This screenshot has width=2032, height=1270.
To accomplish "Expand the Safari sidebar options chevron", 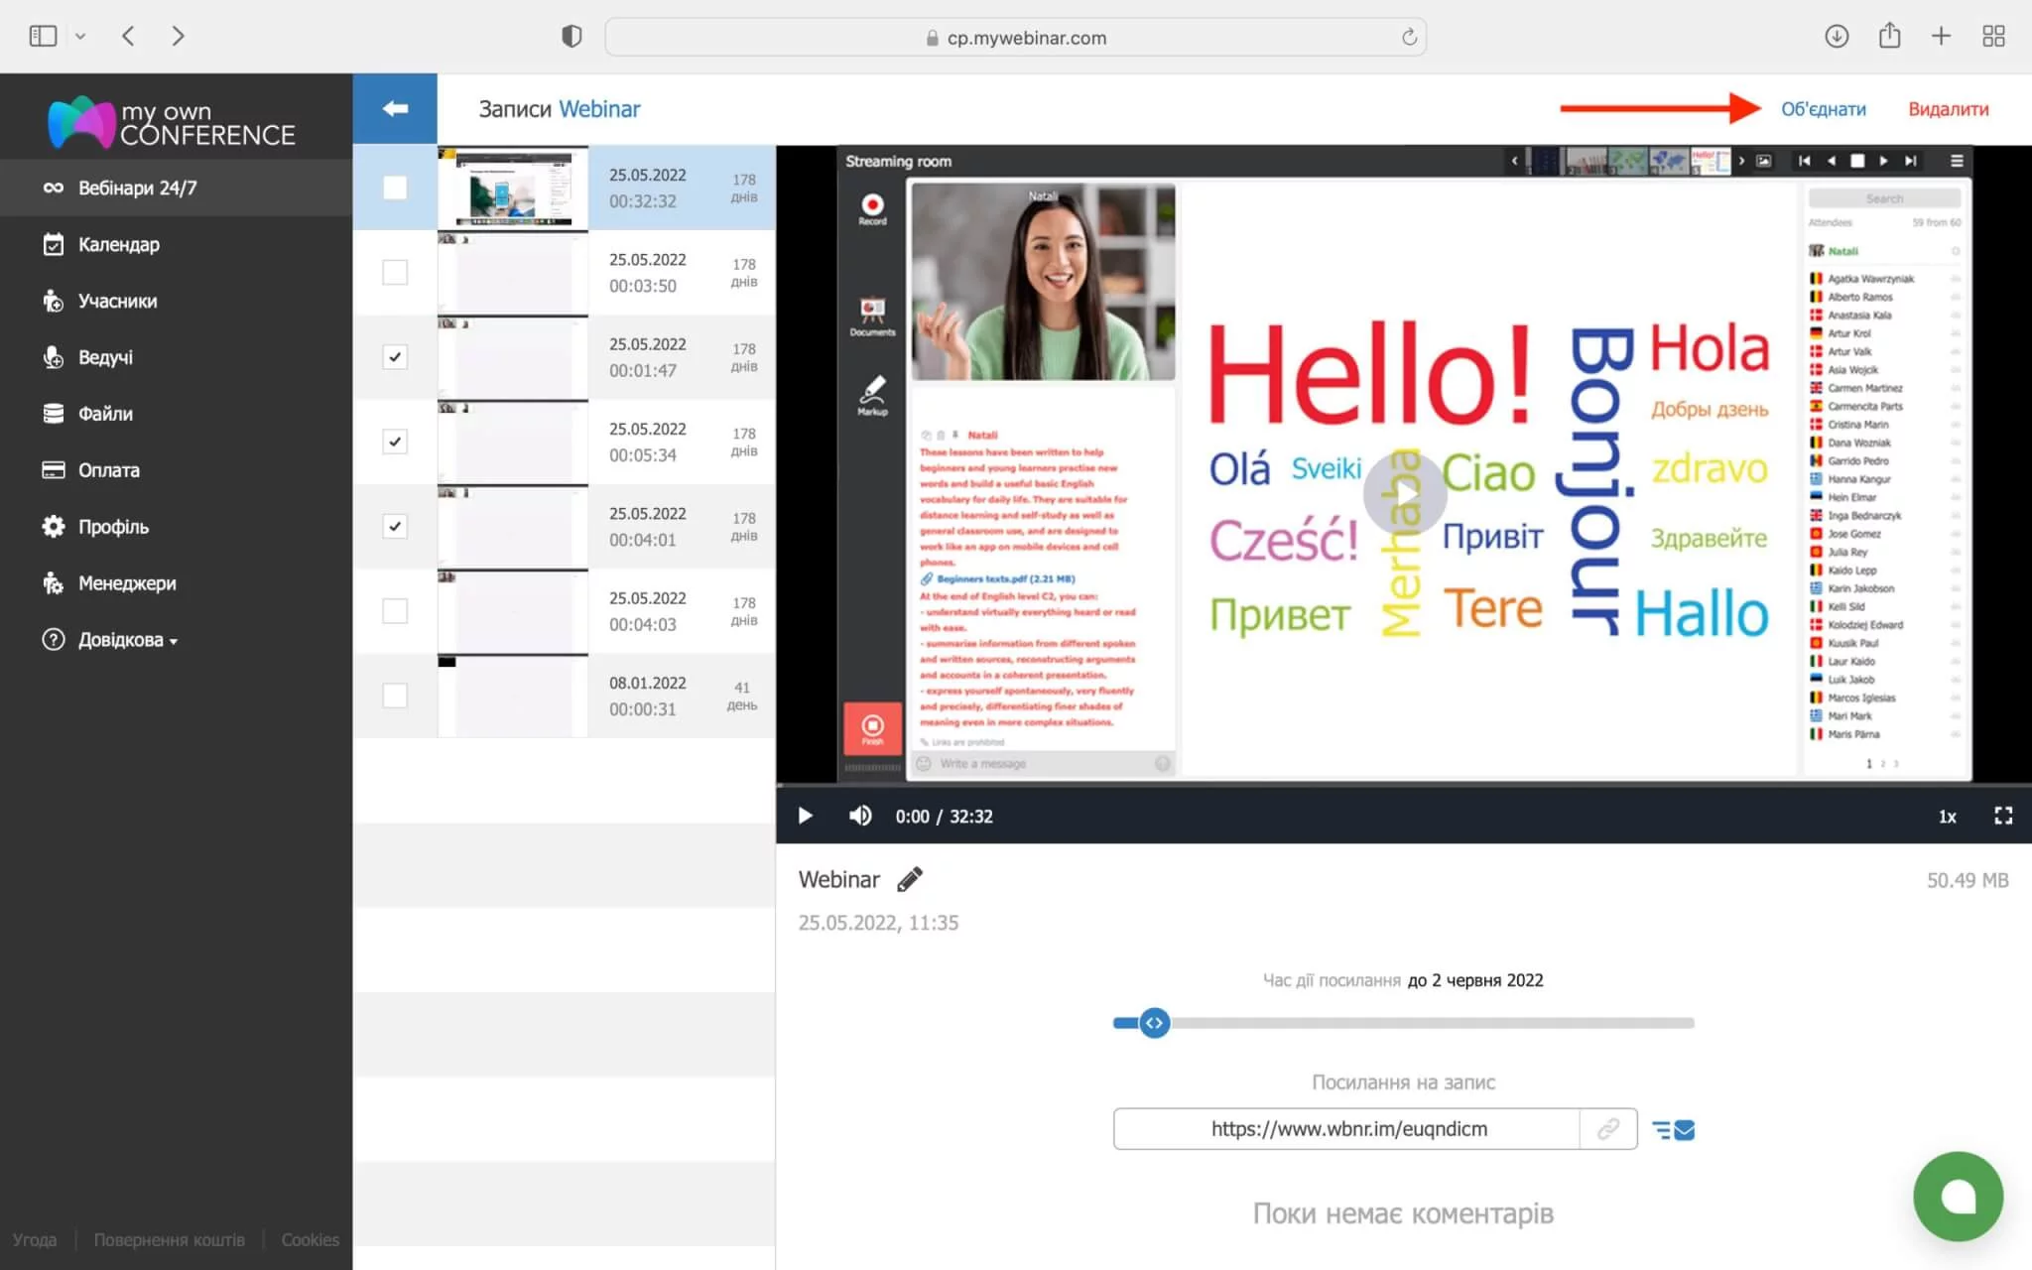I will pyautogui.click(x=80, y=37).
